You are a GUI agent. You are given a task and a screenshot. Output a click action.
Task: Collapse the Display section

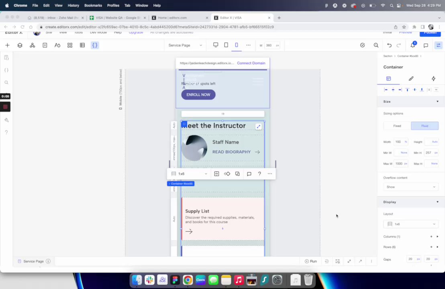(437, 202)
